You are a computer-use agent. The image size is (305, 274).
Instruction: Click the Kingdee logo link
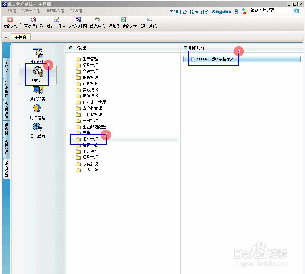[x=222, y=11]
